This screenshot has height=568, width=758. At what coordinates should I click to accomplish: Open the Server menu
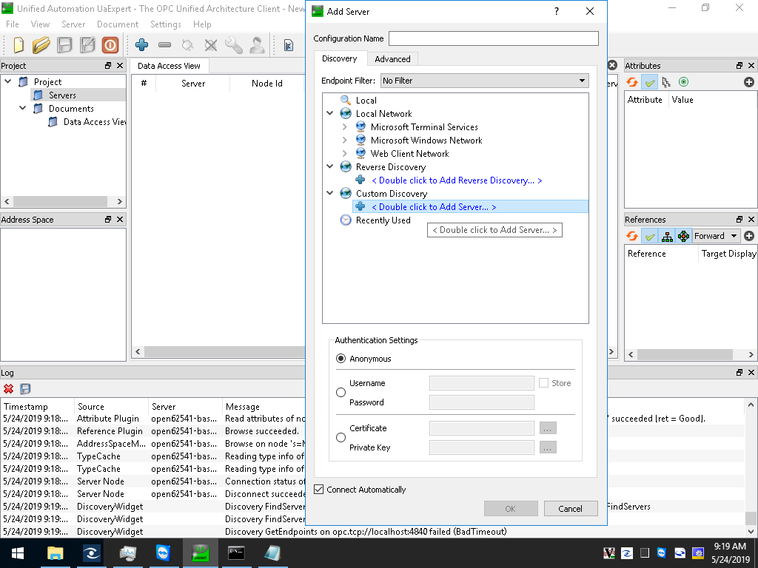(x=73, y=24)
